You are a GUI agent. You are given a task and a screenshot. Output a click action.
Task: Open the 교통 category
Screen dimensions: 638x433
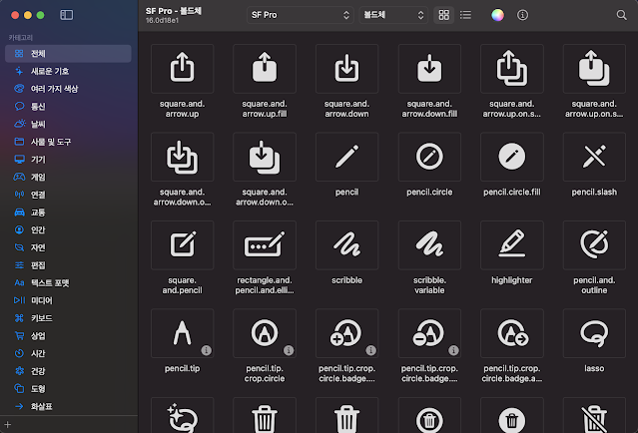(x=68, y=213)
